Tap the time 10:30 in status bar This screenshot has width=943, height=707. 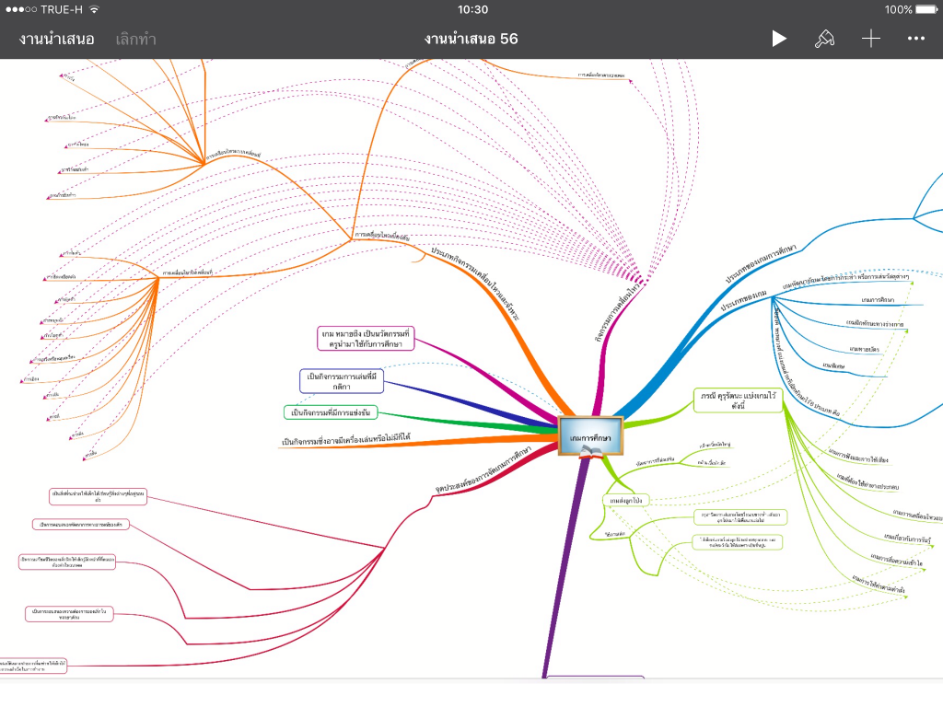(x=472, y=9)
